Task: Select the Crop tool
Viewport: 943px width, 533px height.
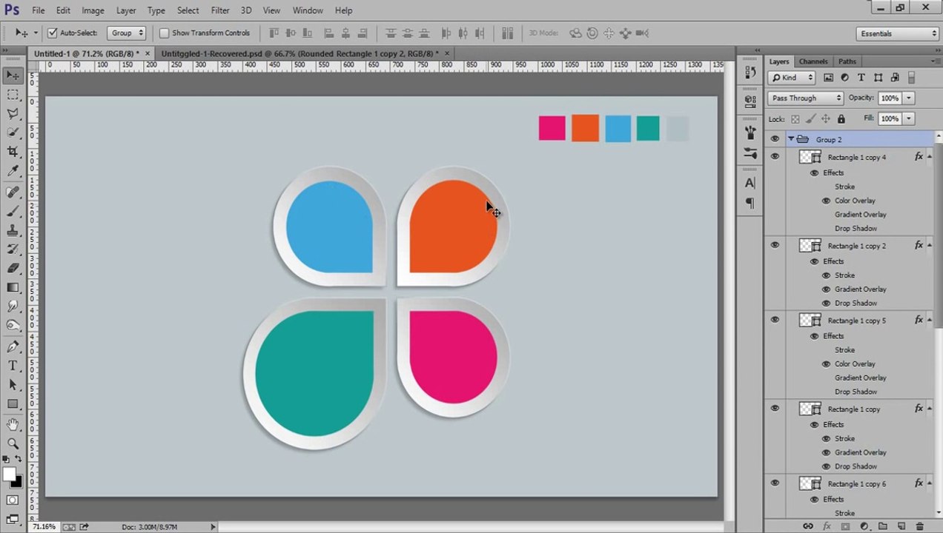Action: 13,152
